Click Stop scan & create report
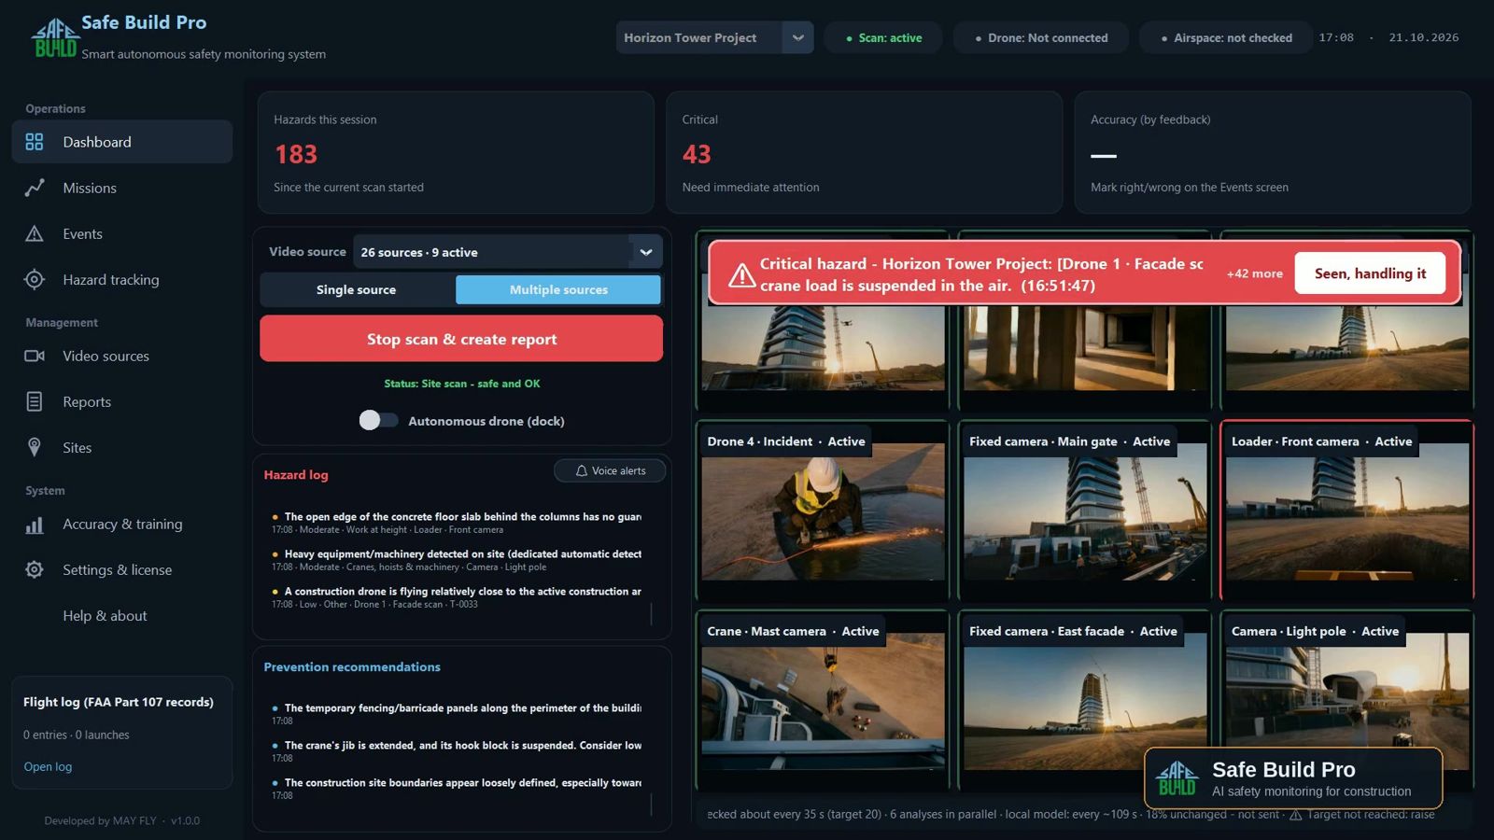The width and height of the screenshot is (1494, 840). 461,339
